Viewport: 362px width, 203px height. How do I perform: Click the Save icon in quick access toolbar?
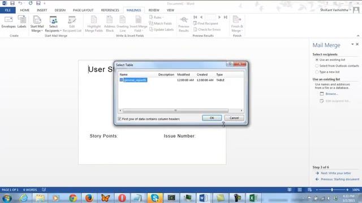tap(12, 3)
